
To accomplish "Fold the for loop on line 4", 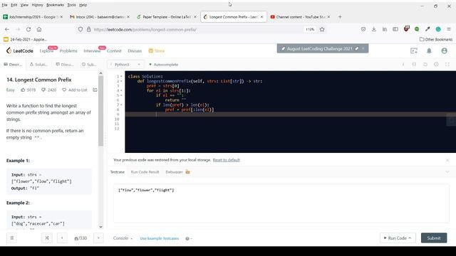I will coord(121,90).
